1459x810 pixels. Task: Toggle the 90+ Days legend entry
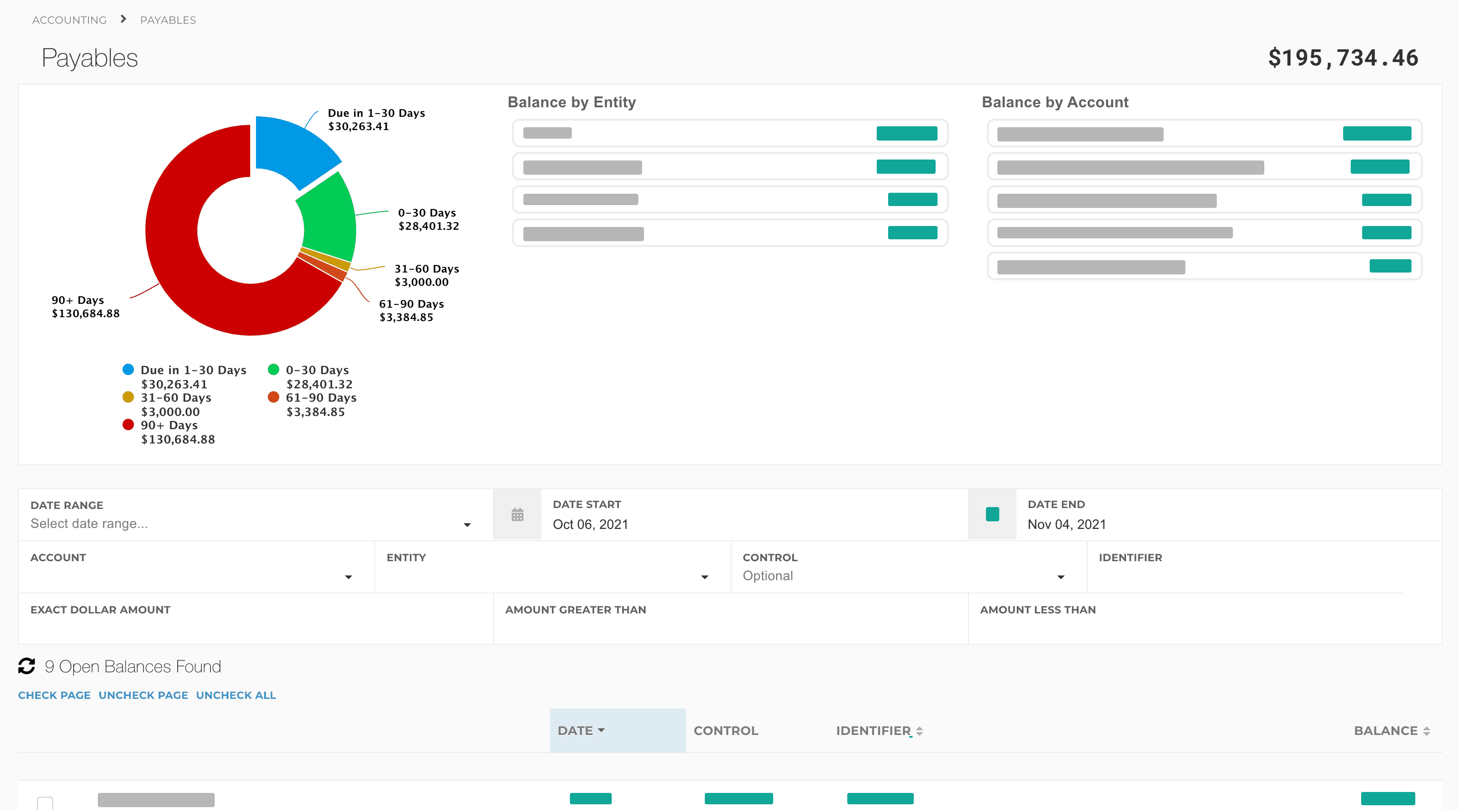click(169, 425)
